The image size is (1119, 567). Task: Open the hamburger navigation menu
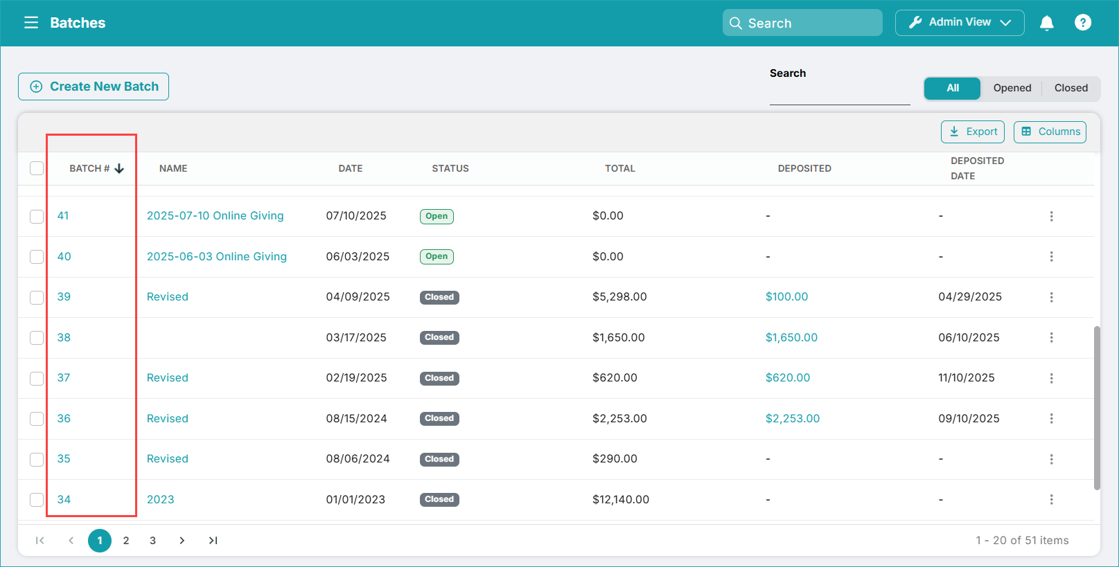point(31,23)
